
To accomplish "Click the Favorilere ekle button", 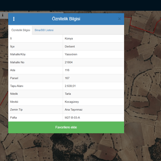I will click(x=66, y=127).
